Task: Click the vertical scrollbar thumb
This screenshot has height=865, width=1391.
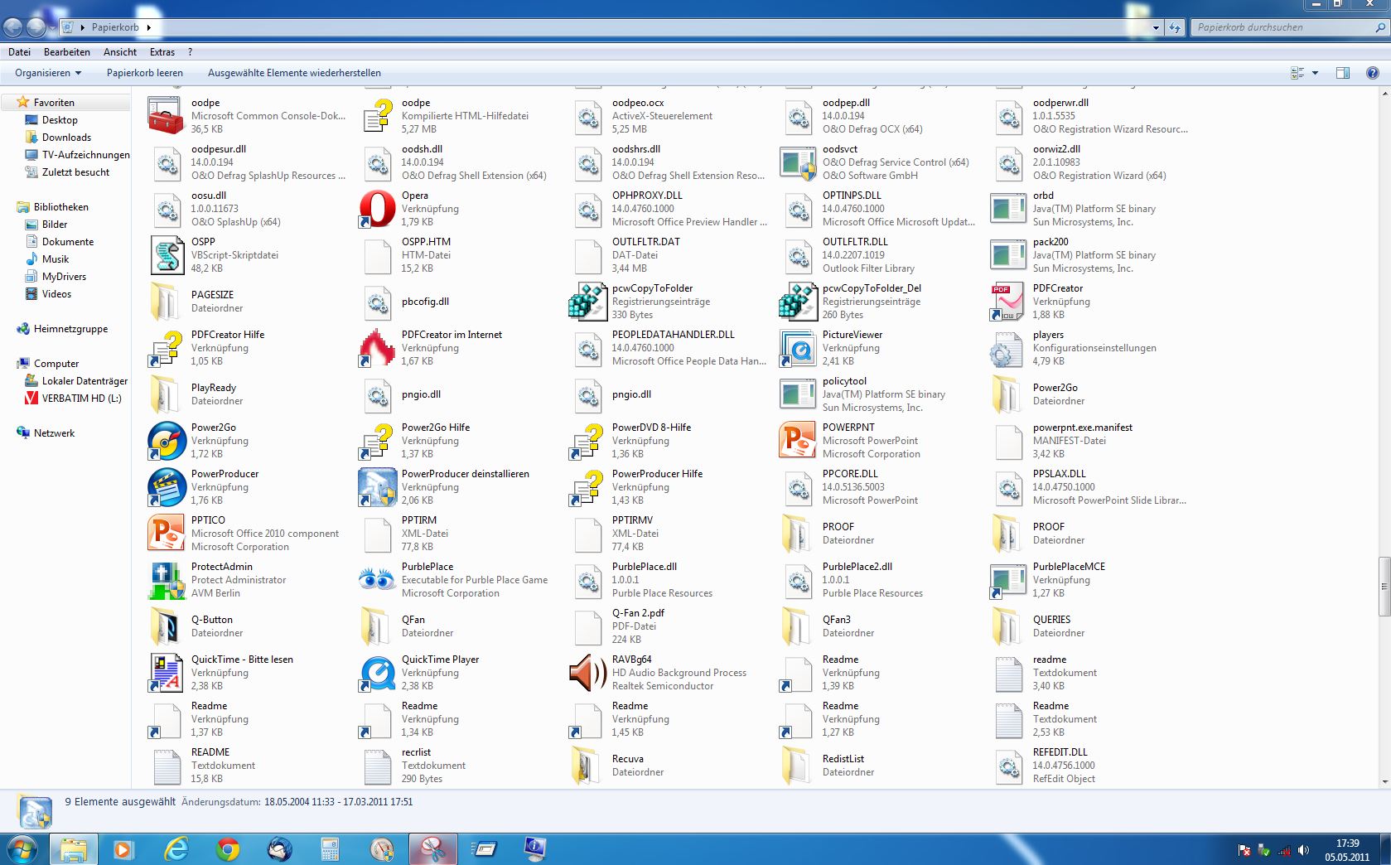Action: click(1384, 587)
